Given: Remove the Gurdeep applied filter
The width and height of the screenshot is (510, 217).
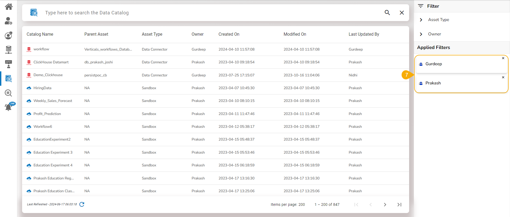Looking at the screenshot, I should 503,58.
